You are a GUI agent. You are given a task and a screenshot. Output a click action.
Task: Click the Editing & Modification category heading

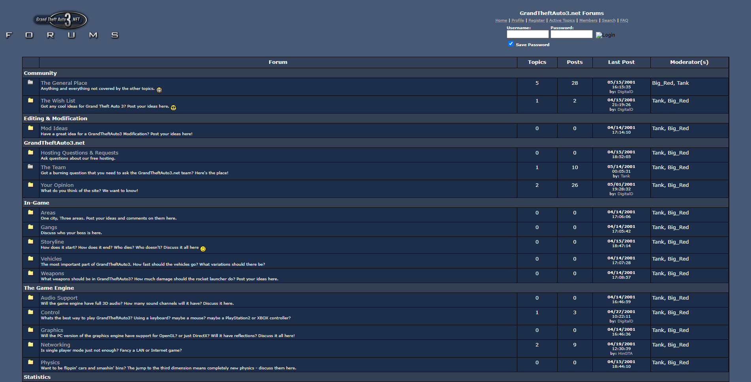coord(56,118)
